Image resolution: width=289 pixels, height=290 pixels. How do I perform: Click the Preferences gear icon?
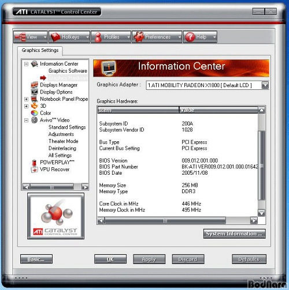(139, 37)
